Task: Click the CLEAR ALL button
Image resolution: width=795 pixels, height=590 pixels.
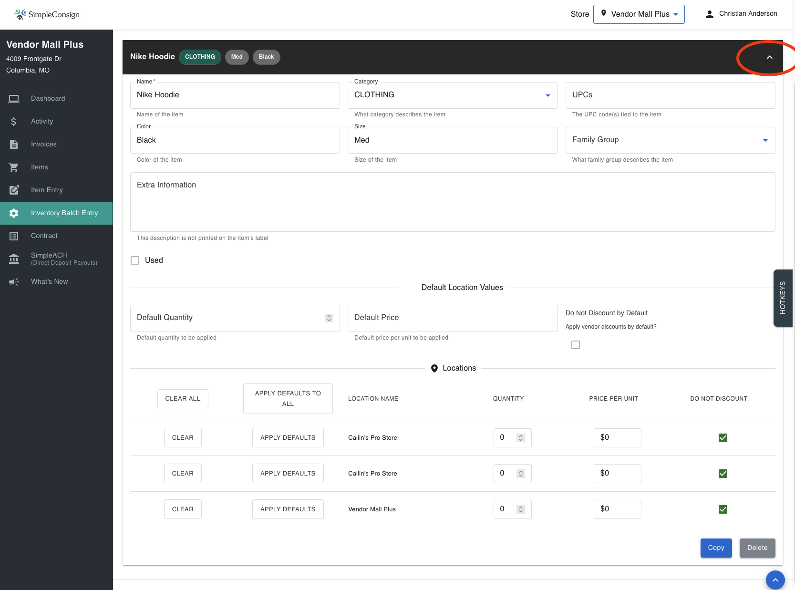Action: click(183, 399)
